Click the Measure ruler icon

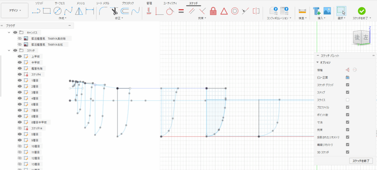pos(302,11)
